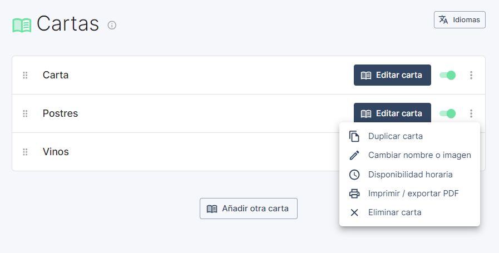499x253 pixels.
Task: Click the pencil icon in context menu
Action: tap(354, 155)
